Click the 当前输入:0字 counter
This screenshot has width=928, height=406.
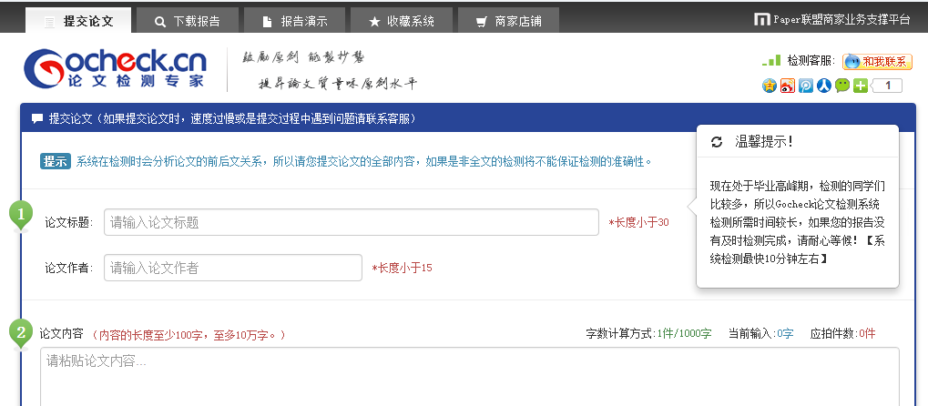761,333
